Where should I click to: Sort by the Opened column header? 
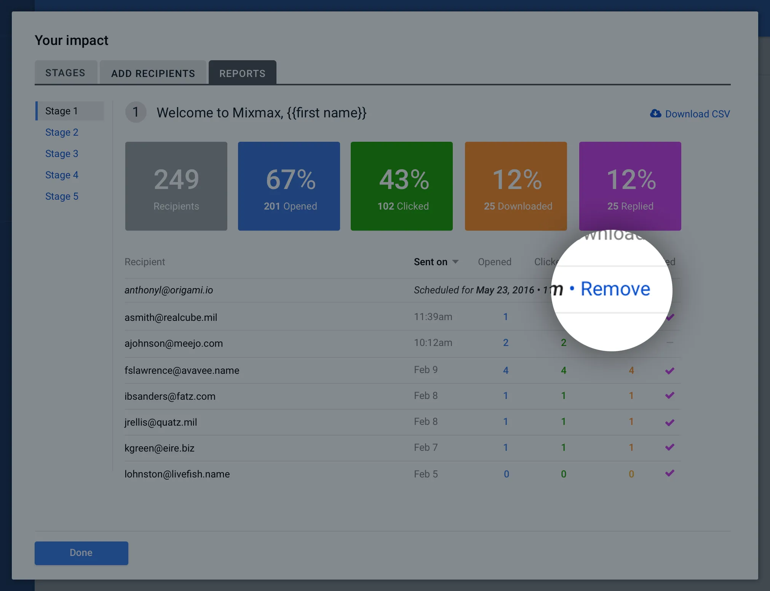(x=494, y=262)
